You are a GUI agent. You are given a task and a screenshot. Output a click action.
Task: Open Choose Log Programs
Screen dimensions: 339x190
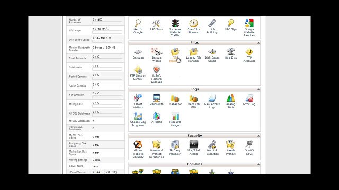click(x=138, y=119)
